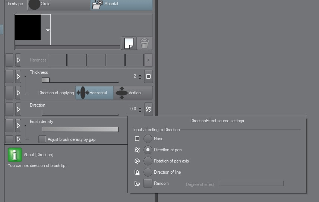Select Vertical direction of applying

(x=133, y=93)
